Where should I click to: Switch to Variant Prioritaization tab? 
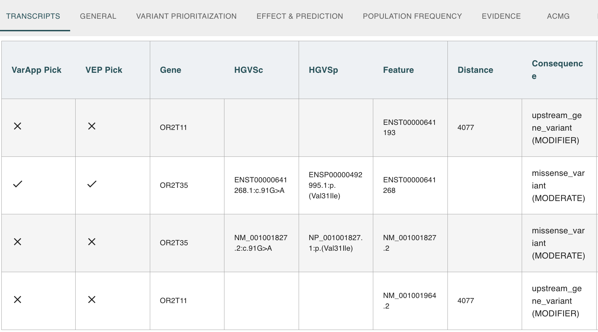(x=186, y=16)
